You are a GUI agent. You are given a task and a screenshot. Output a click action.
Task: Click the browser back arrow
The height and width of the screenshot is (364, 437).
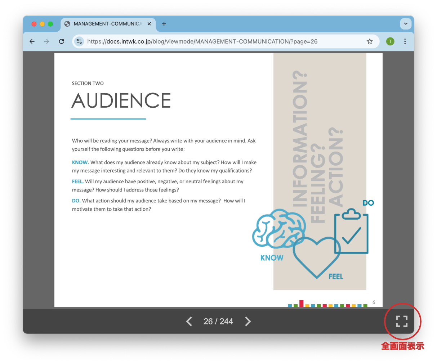tap(32, 41)
